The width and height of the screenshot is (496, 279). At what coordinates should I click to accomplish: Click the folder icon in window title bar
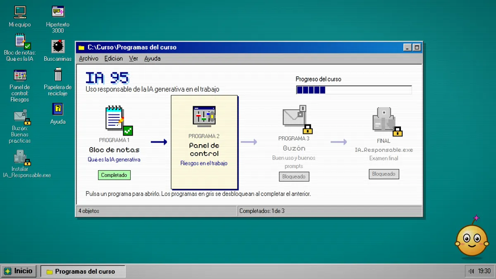(x=81, y=48)
